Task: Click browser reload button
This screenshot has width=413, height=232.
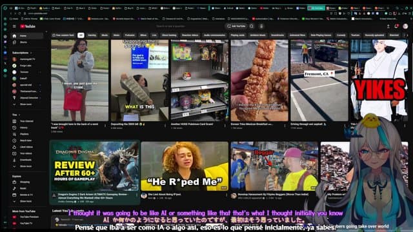Action: pos(19,13)
